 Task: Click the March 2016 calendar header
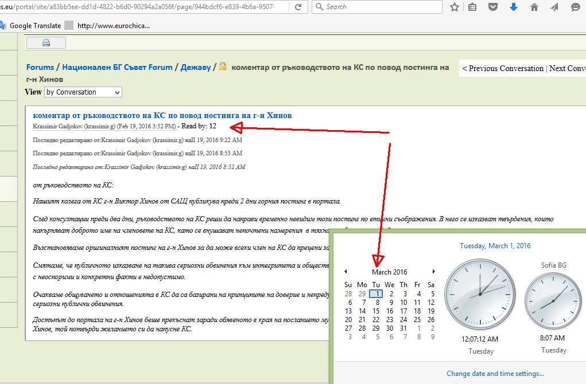pyautogui.click(x=389, y=272)
